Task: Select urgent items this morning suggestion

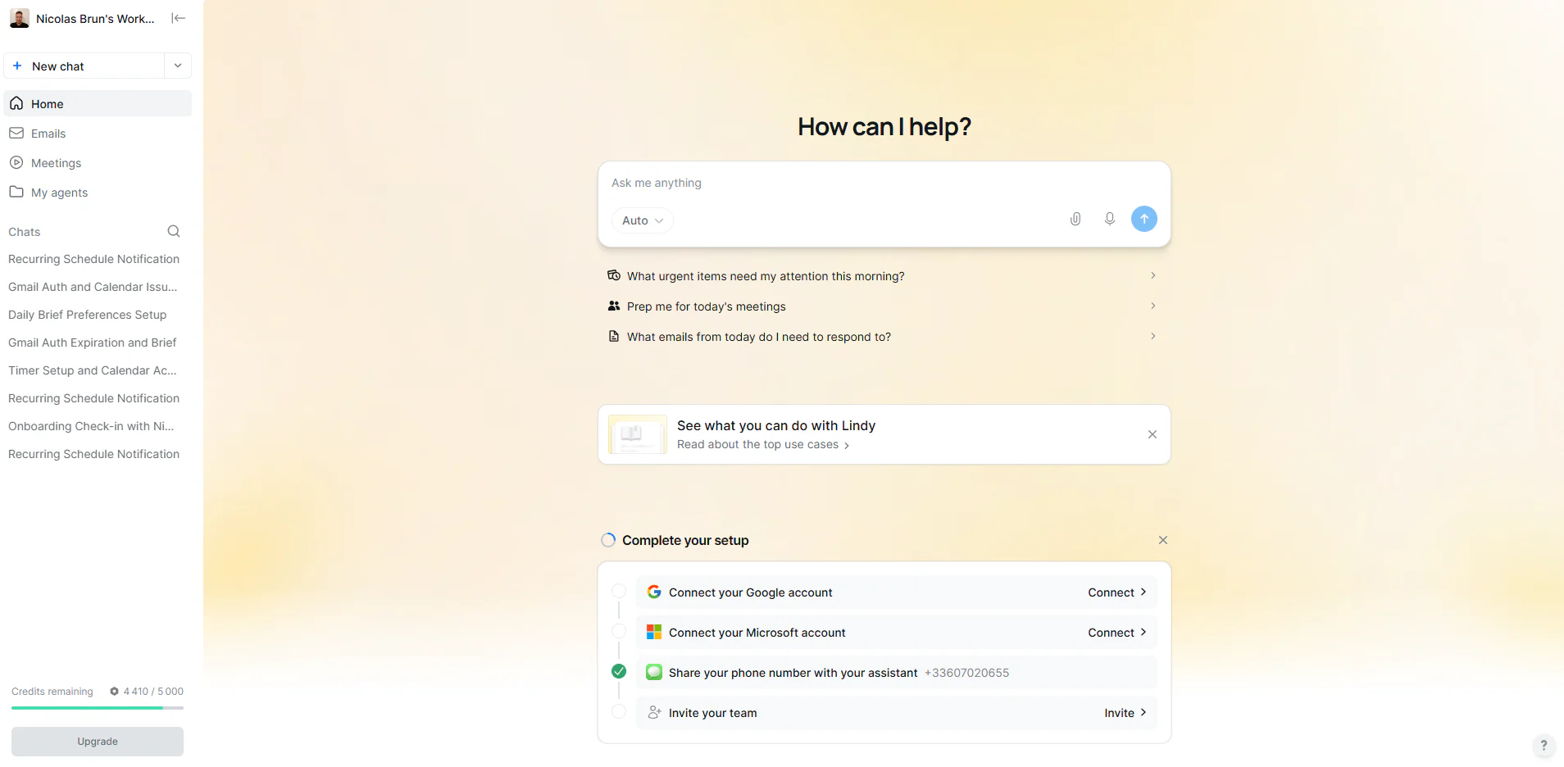Action: point(884,276)
